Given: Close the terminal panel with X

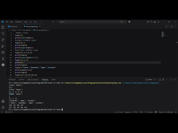Looking at the screenshot, I should point(175,80).
